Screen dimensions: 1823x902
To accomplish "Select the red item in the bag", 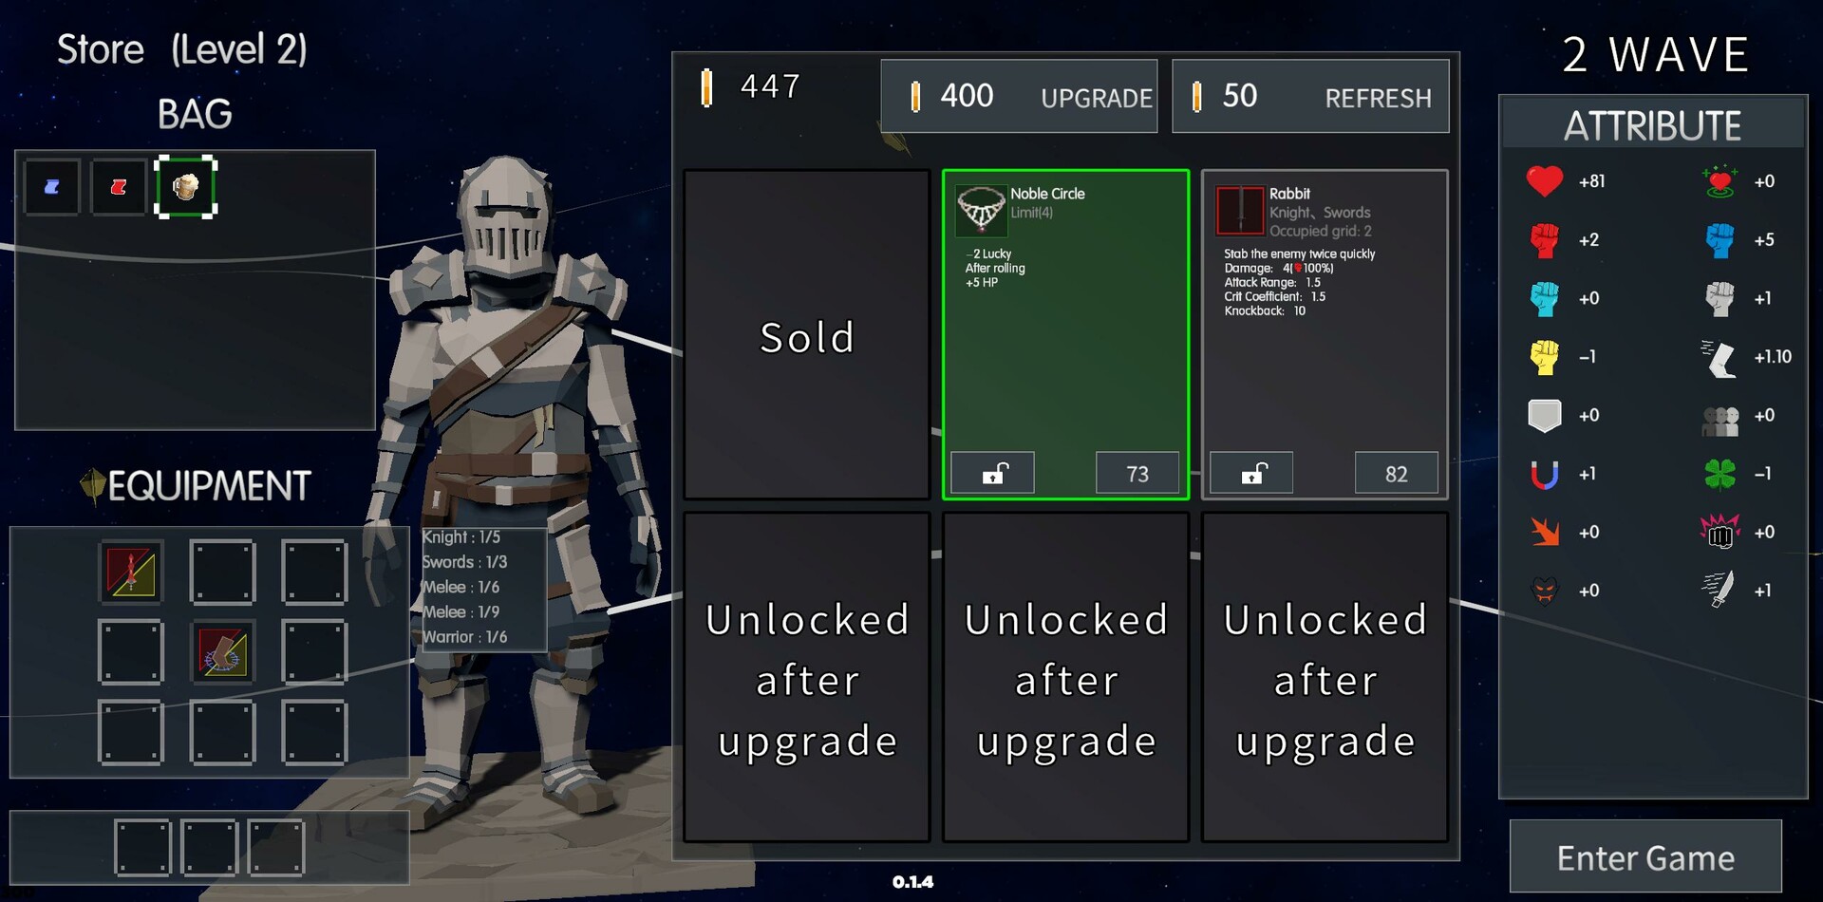I will click(x=119, y=187).
